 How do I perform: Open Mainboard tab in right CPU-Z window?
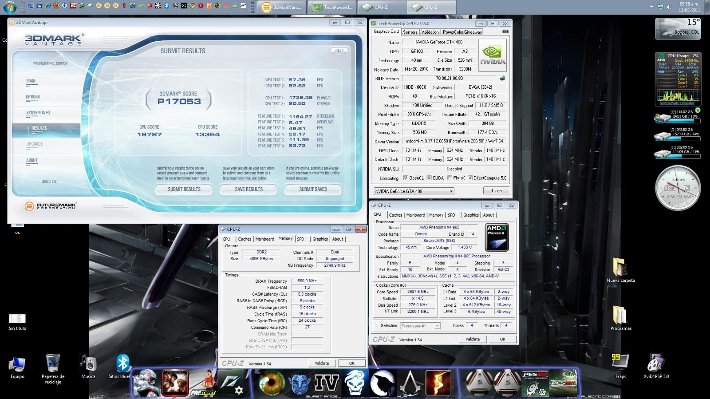click(416, 215)
